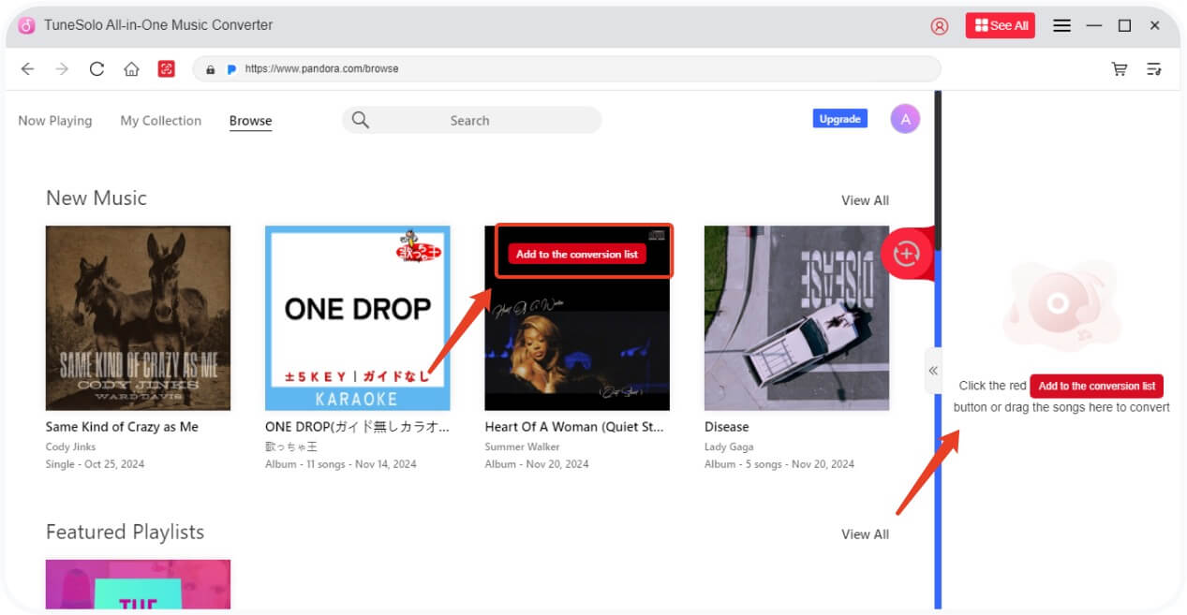Open the conversion task list icon

coord(1154,68)
